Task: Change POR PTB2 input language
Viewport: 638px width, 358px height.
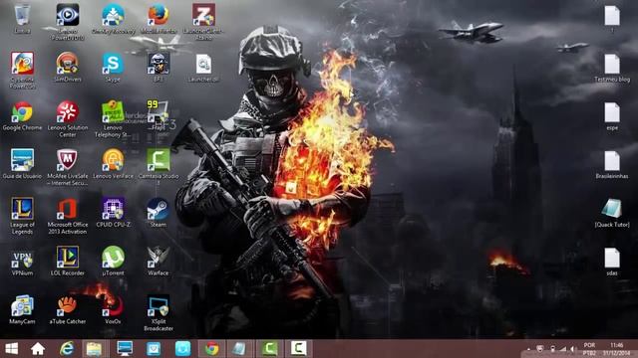Action: [589, 349]
